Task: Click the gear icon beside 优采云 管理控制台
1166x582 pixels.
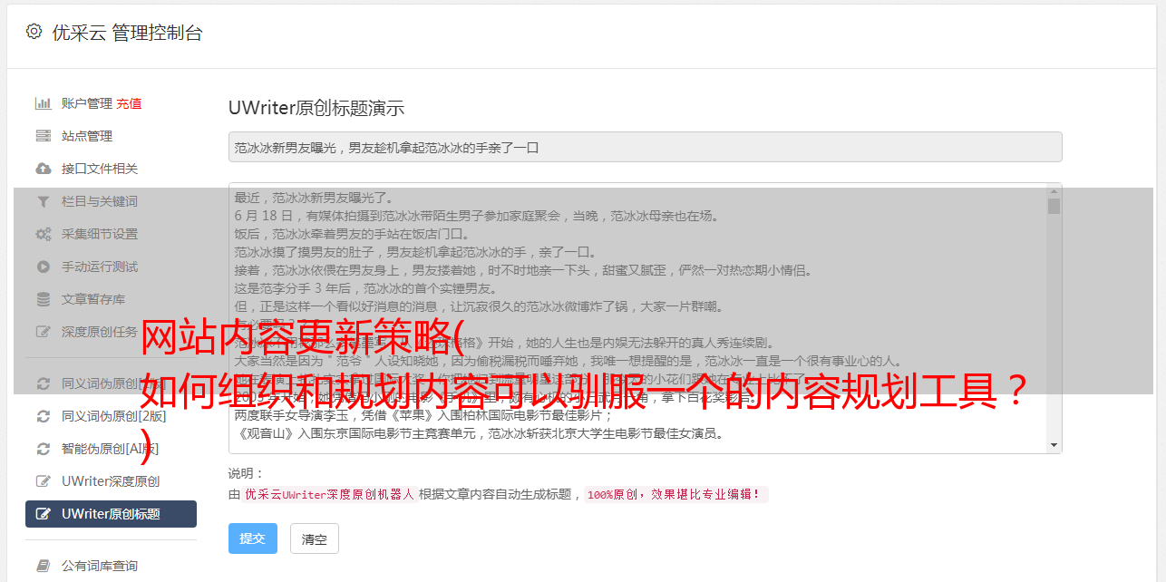Action: tap(34, 32)
